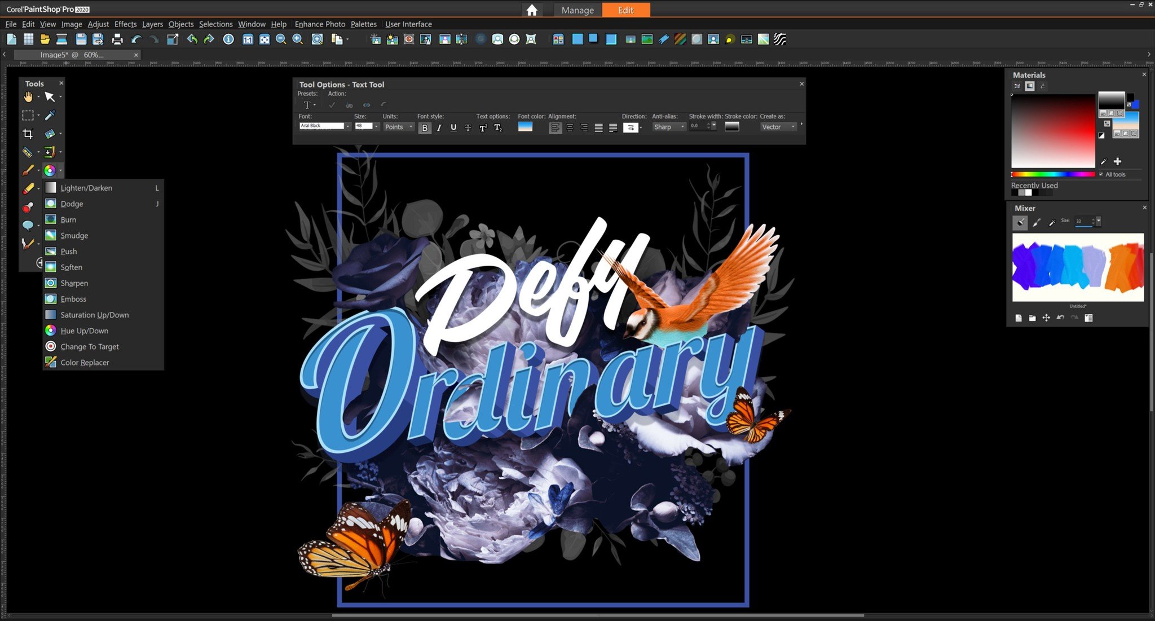Click Add to Palette plus icon

(1117, 161)
